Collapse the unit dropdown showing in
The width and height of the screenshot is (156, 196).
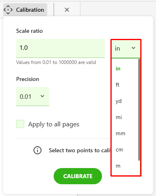pyautogui.click(x=126, y=49)
